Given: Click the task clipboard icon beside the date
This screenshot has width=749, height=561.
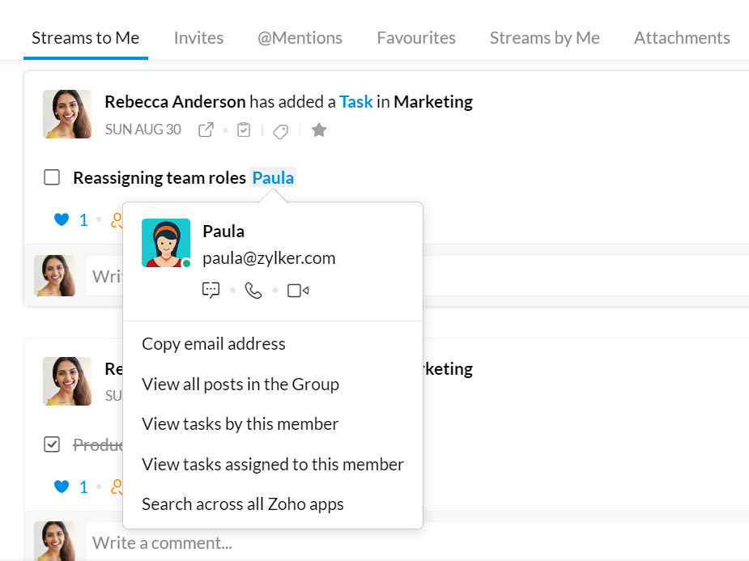Looking at the screenshot, I should [x=244, y=130].
